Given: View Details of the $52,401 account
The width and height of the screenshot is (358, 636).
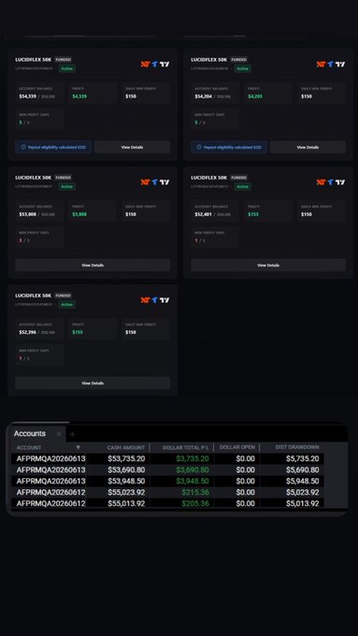Looking at the screenshot, I should pyautogui.click(x=268, y=266).
